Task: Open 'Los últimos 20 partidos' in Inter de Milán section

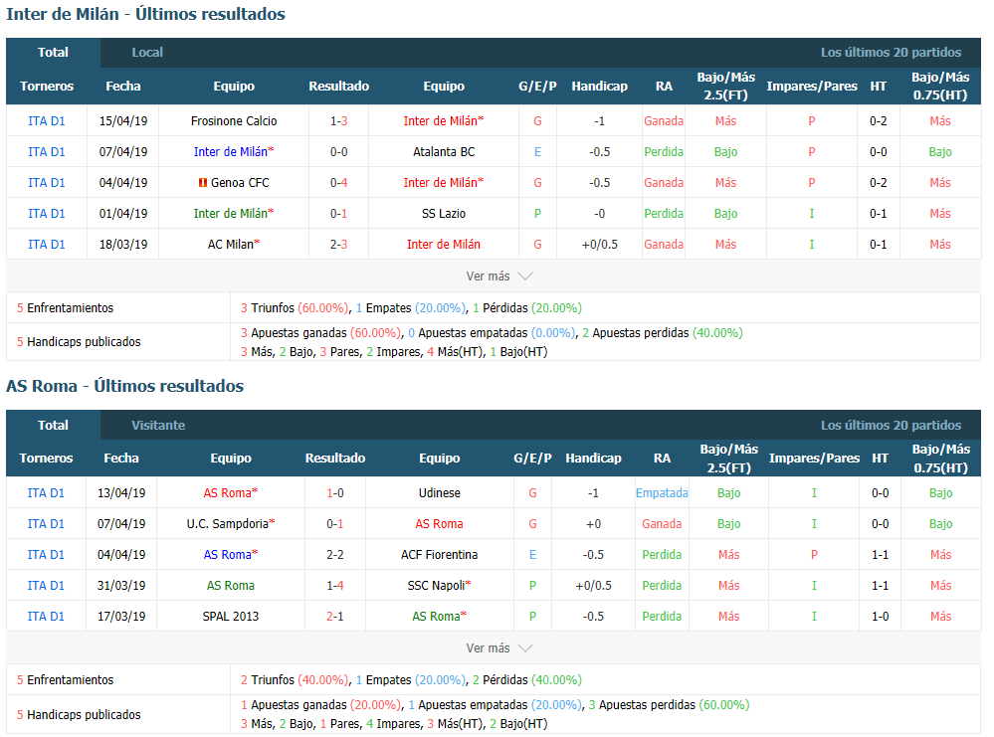Action: [x=891, y=53]
